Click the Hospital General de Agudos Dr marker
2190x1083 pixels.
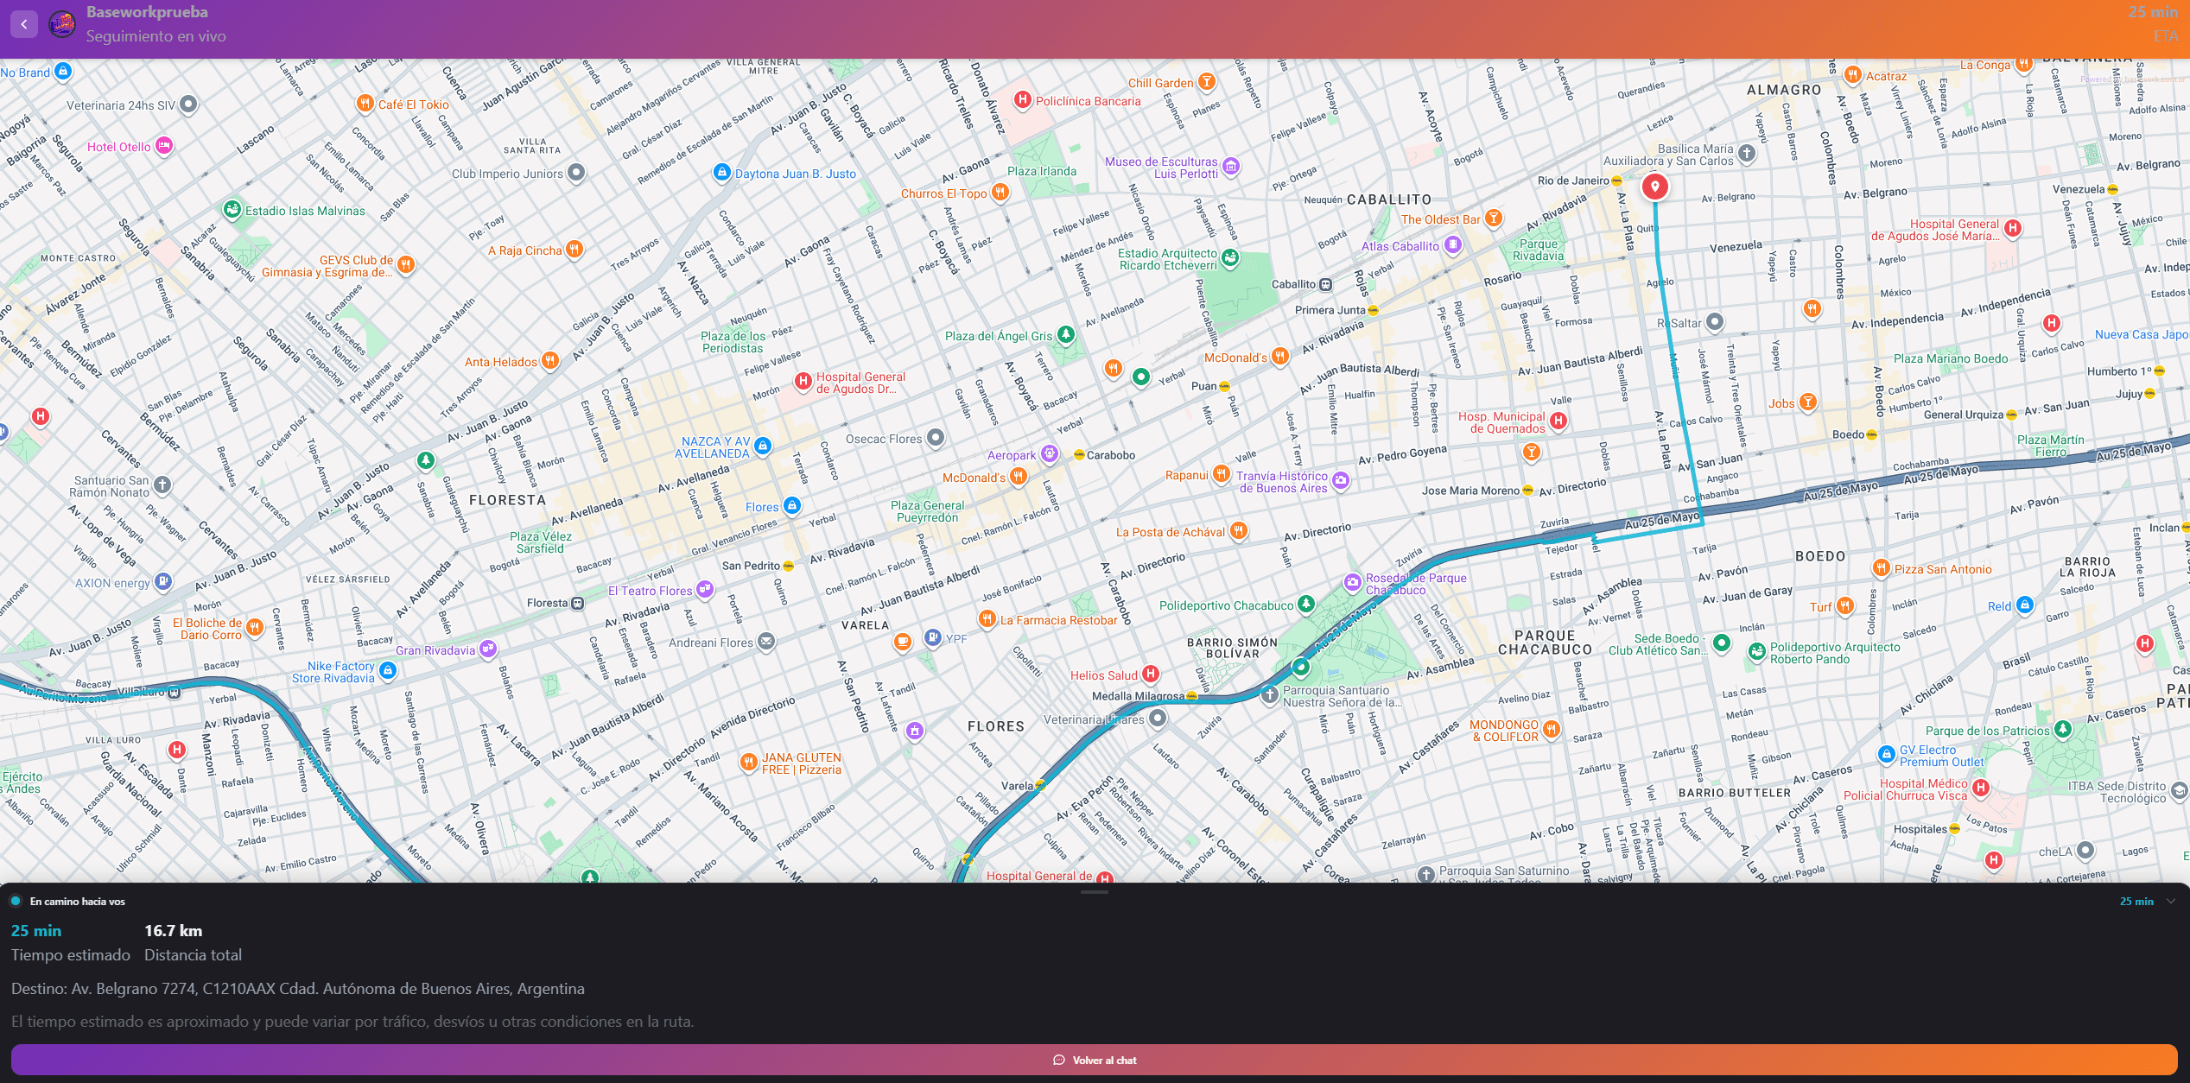pyautogui.click(x=803, y=380)
